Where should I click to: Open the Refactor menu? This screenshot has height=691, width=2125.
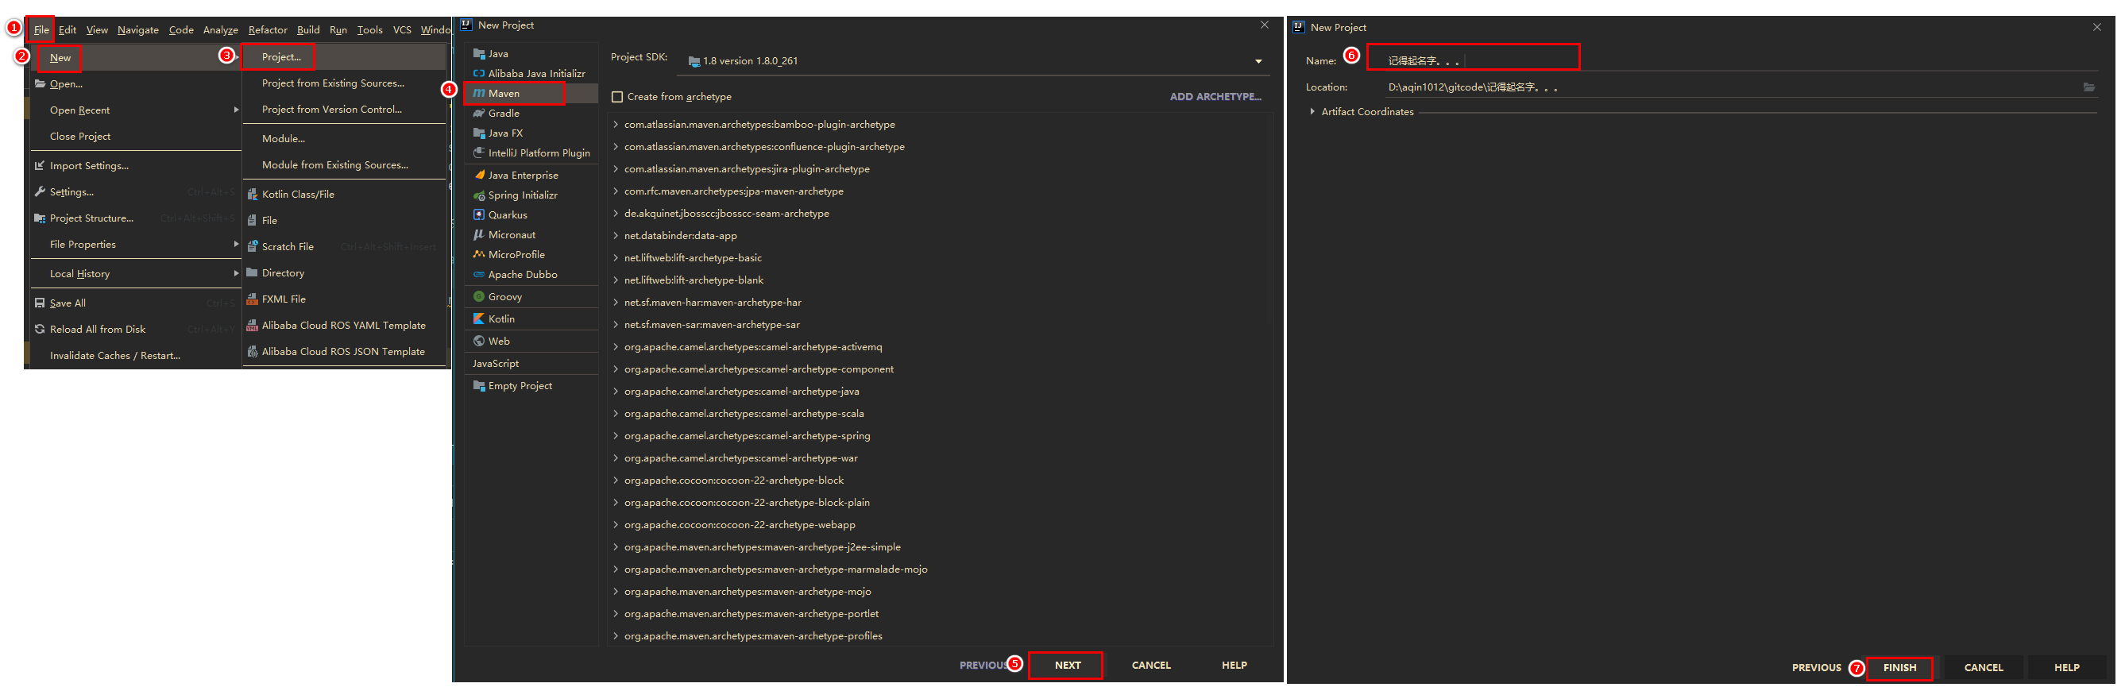click(x=267, y=29)
